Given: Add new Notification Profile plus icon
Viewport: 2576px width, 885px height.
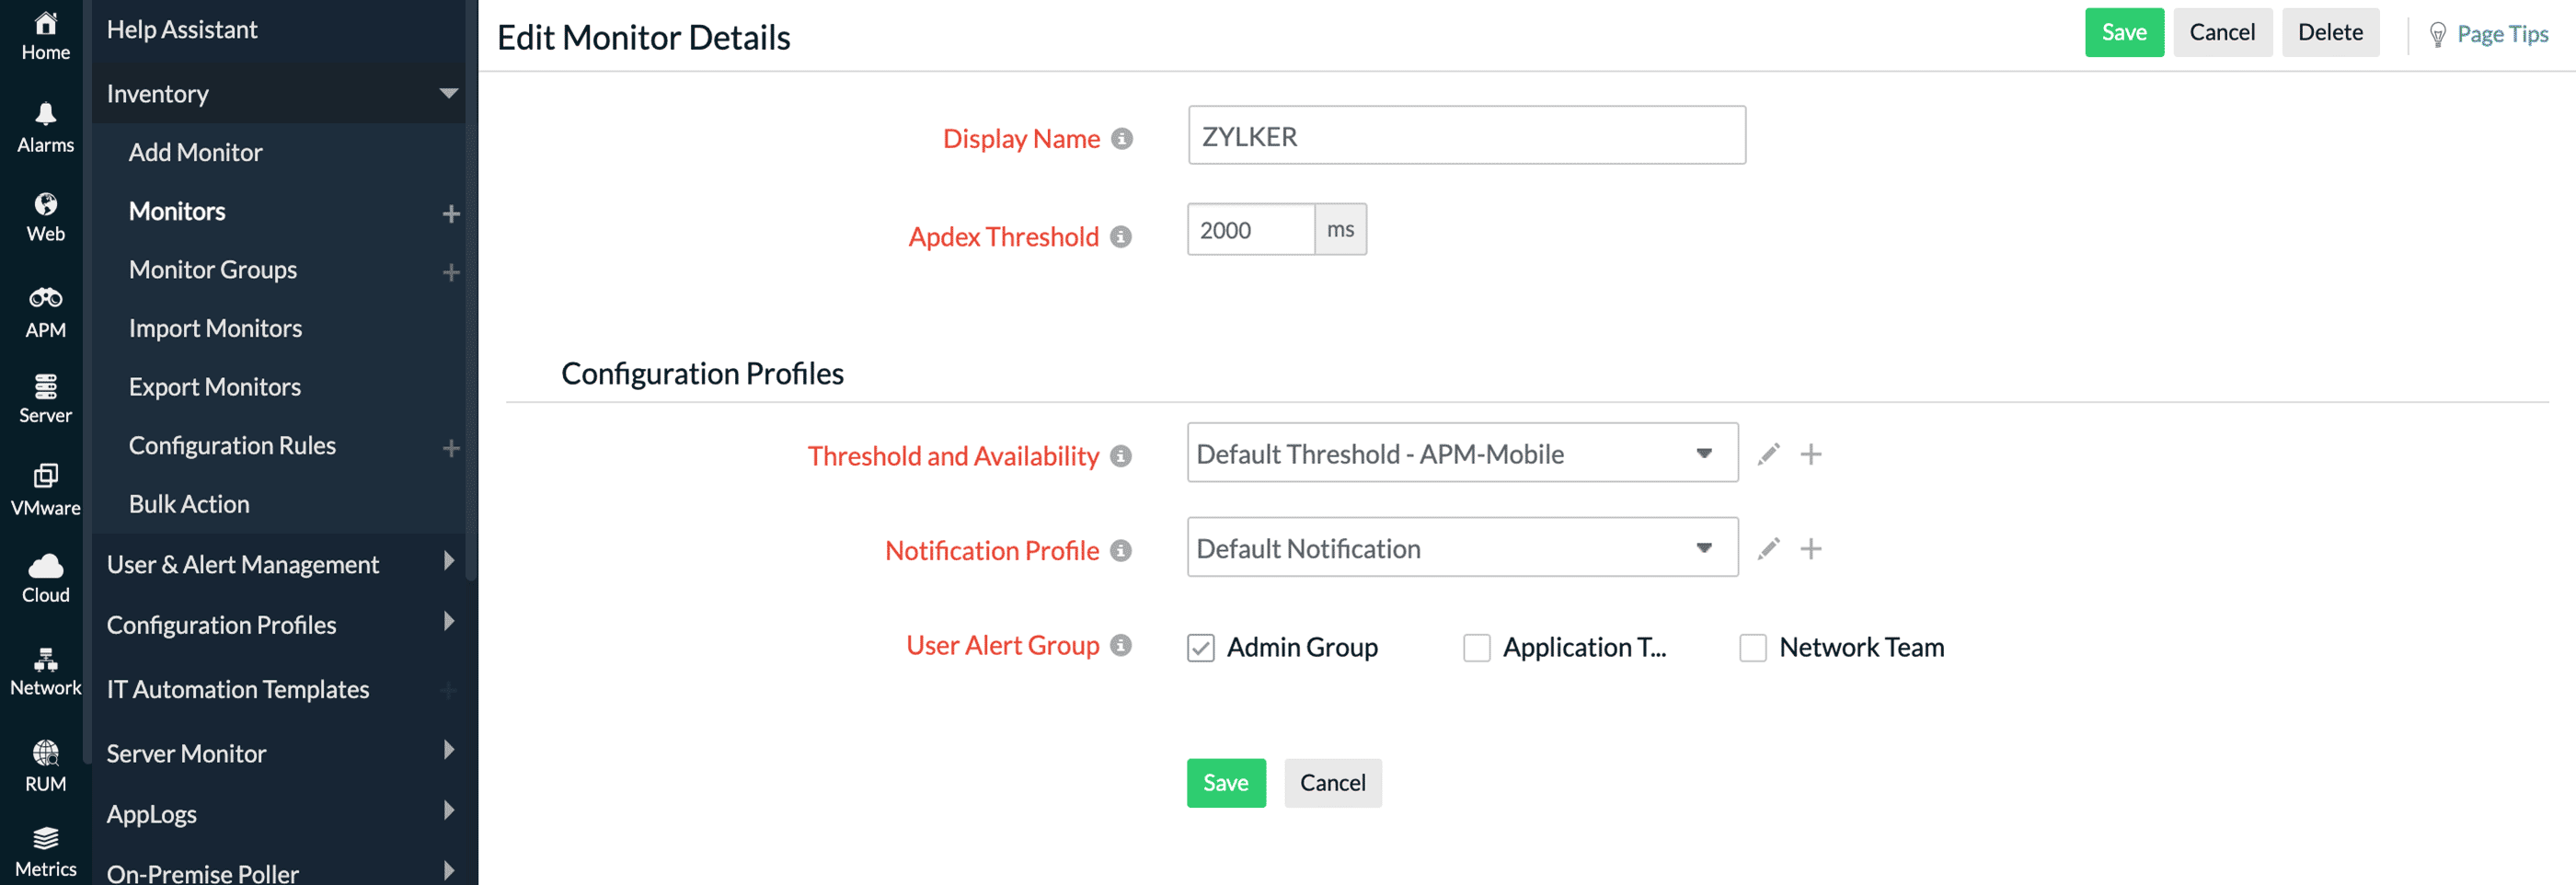Looking at the screenshot, I should pyautogui.click(x=1810, y=549).
